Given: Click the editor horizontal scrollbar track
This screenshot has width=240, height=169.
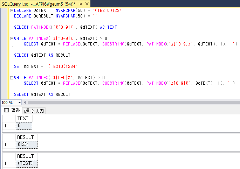Looking at the screenshot, I should coord(133,103).
